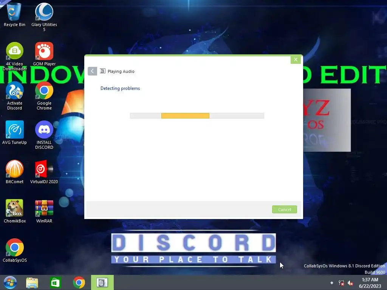
Task: Open Chrome from the taskbar
Action: point(79,282)
